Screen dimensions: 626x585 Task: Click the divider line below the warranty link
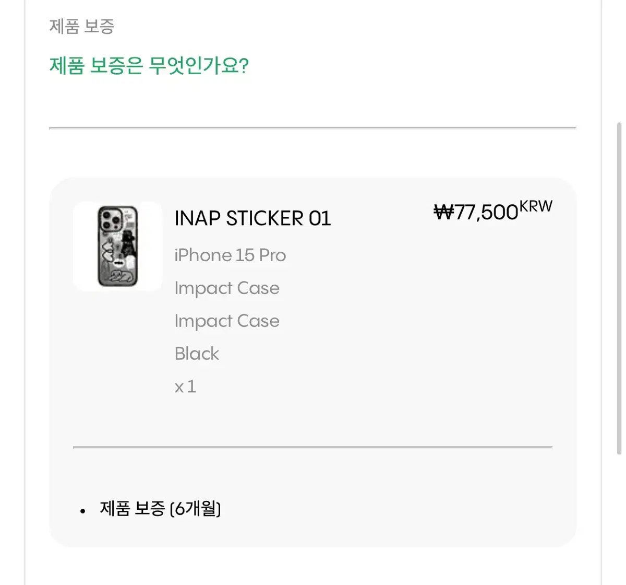(312, 127)
